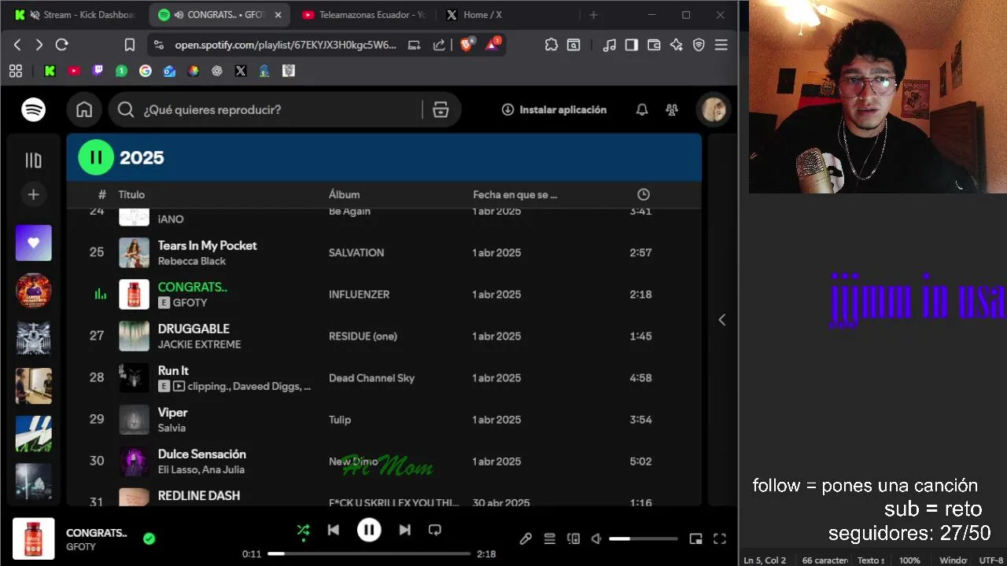Sort by the Fecha en que se... header

(515, 194)
